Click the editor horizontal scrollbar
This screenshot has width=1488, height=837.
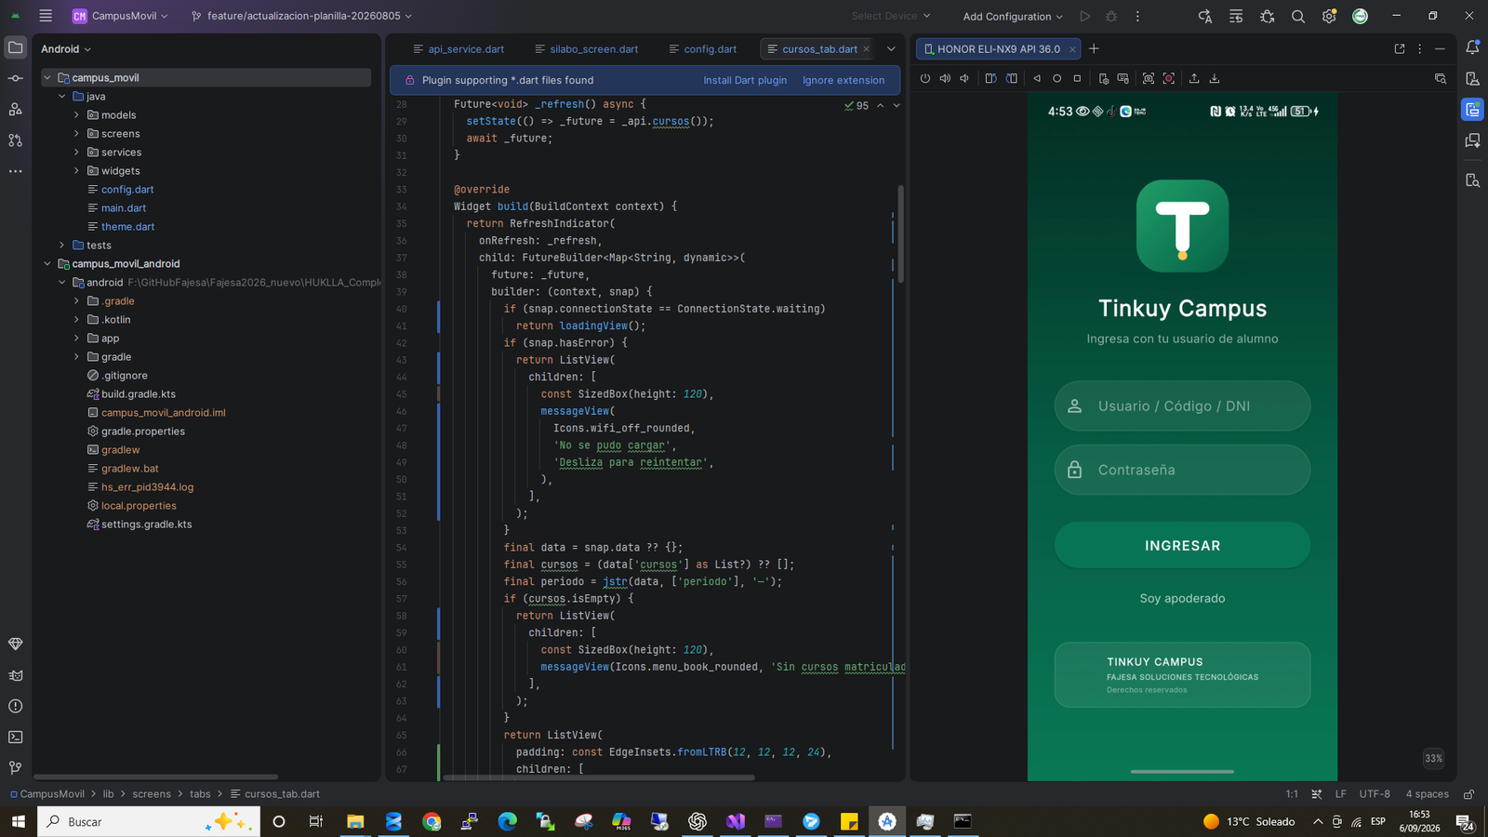tap(600, 777)
